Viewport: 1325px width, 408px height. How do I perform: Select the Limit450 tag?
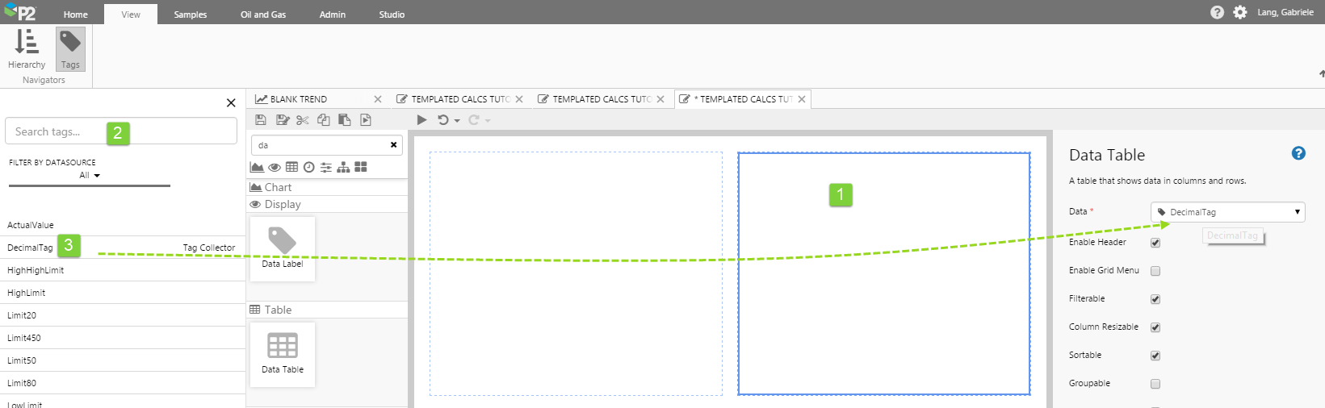coord(123,338)
